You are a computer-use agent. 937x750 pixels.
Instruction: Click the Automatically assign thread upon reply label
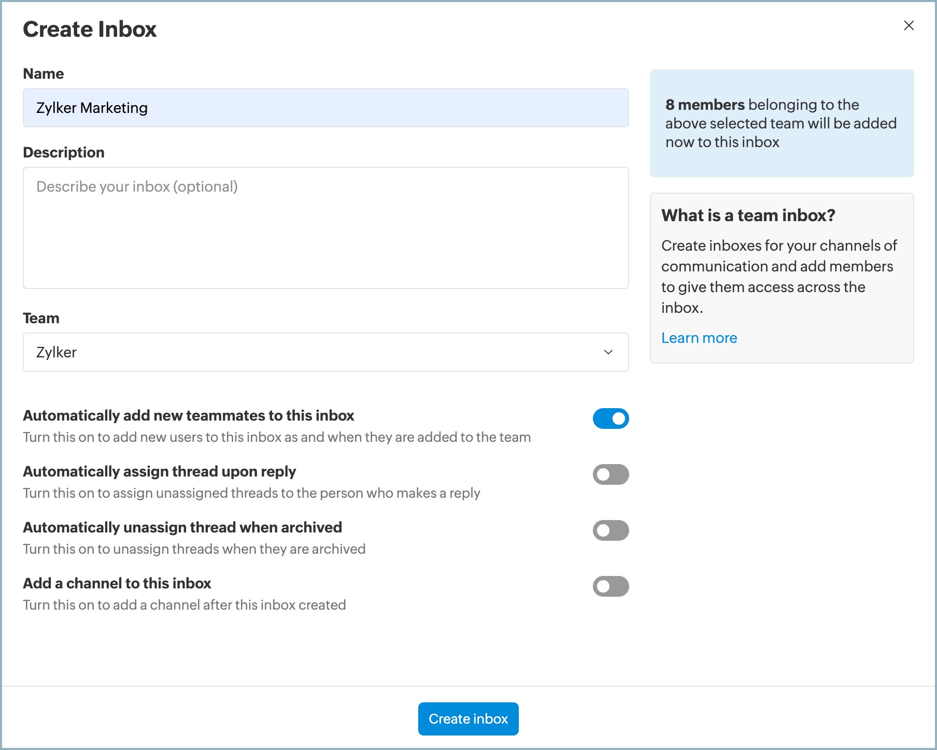[160, 471]
